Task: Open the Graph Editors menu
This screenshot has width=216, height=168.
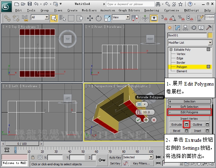Action: coord(129,10)
